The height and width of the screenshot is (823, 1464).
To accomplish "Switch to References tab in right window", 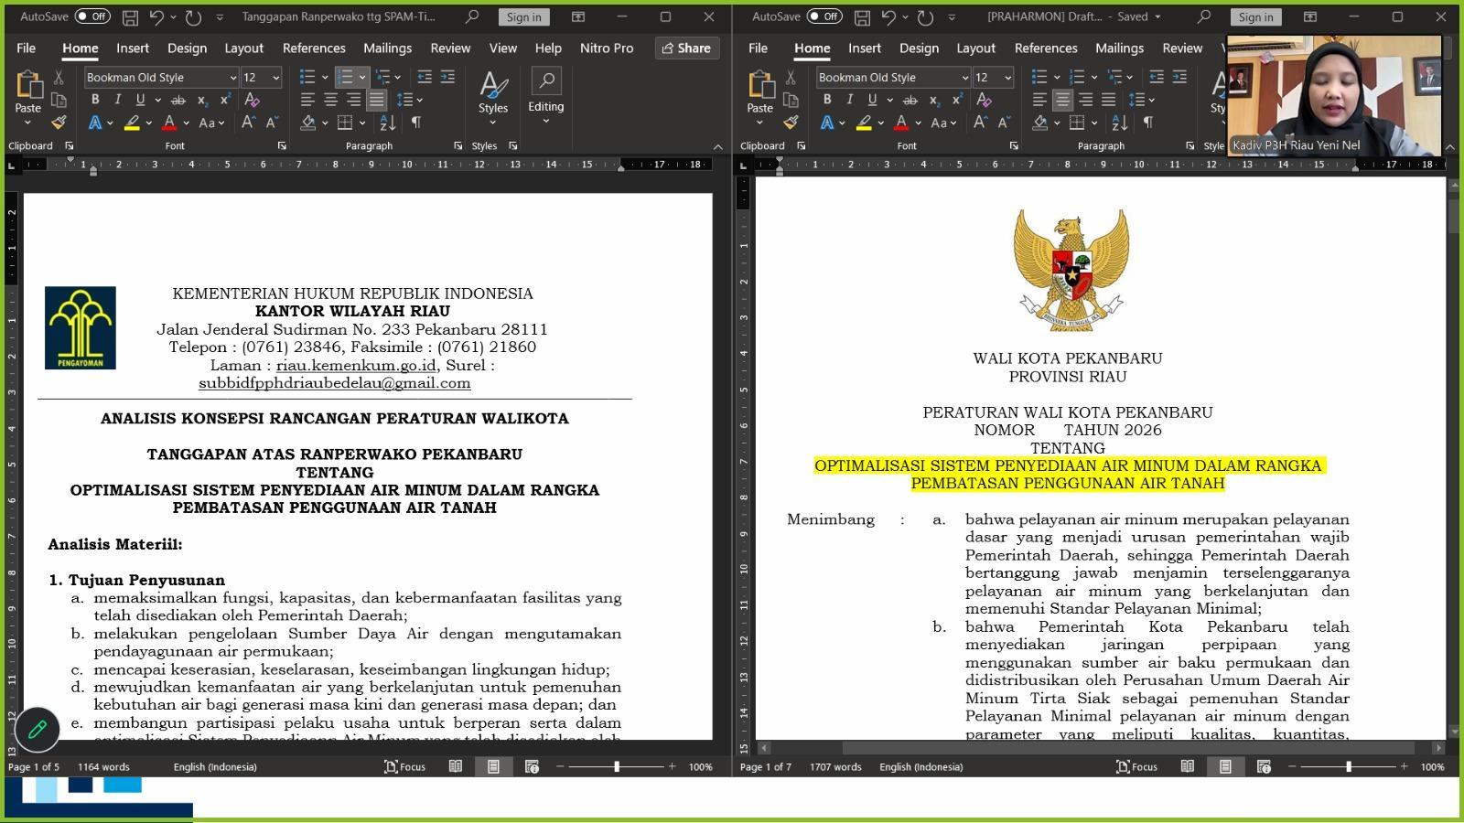I will coord(1045,48).
